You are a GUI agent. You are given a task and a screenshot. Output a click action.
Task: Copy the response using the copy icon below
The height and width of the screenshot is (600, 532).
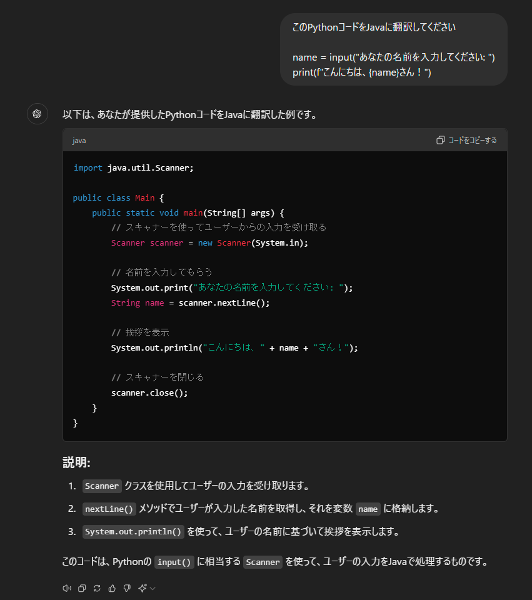(82, 588)
